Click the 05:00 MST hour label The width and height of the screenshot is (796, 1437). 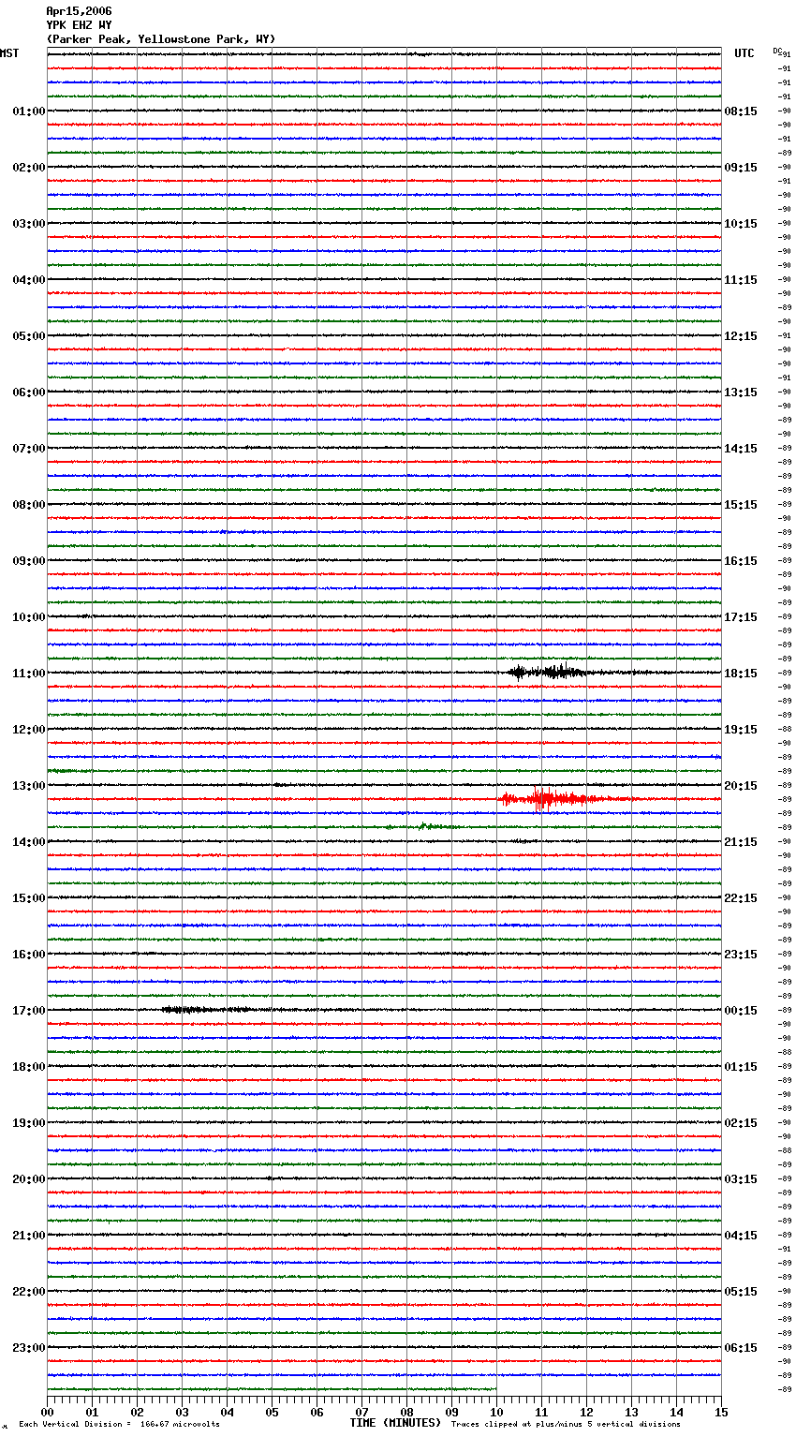[x=28, y=336]
